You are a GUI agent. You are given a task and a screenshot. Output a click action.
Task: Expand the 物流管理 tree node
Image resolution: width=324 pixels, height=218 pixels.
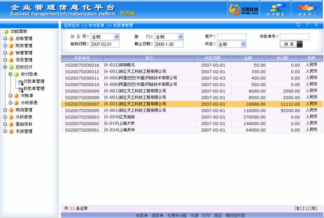click(5, 110)
